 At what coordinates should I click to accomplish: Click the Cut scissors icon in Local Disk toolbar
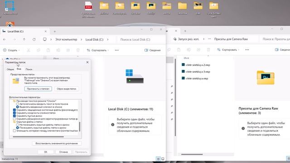coord(28,50)
